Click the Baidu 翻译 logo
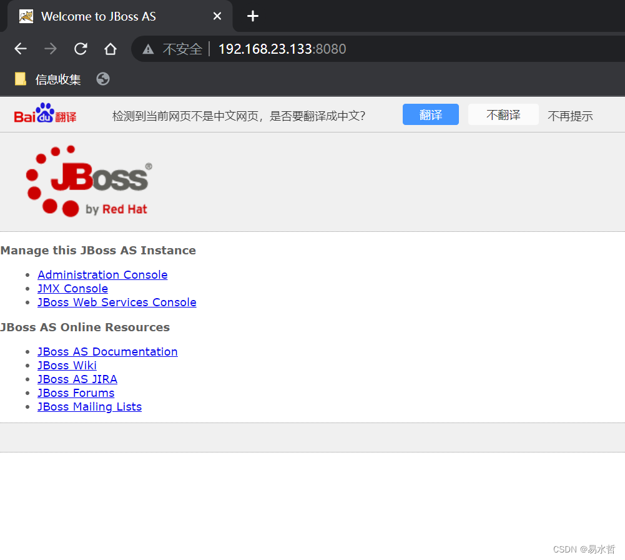The height and width of the screenshot is (560, 625). [x=45, y=114]
